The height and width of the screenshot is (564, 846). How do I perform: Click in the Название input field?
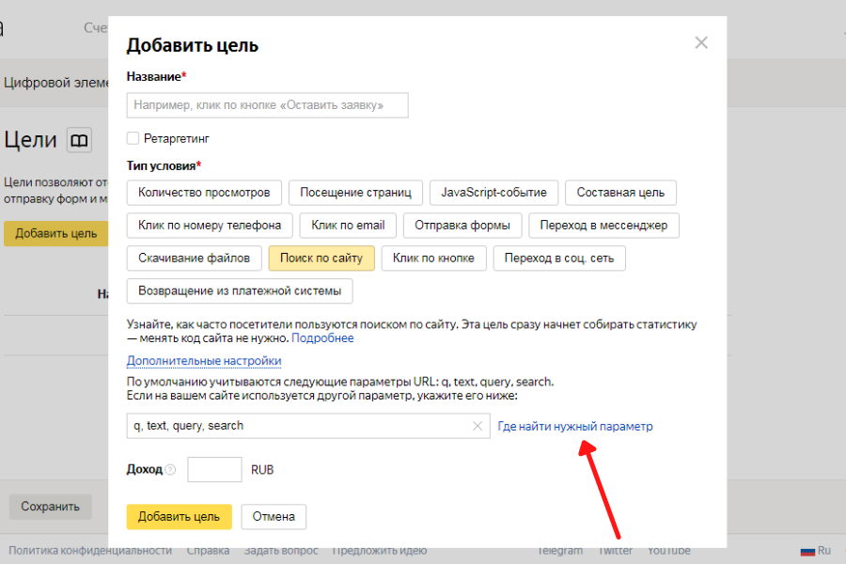pyautogui.click(x=267, y=105)
